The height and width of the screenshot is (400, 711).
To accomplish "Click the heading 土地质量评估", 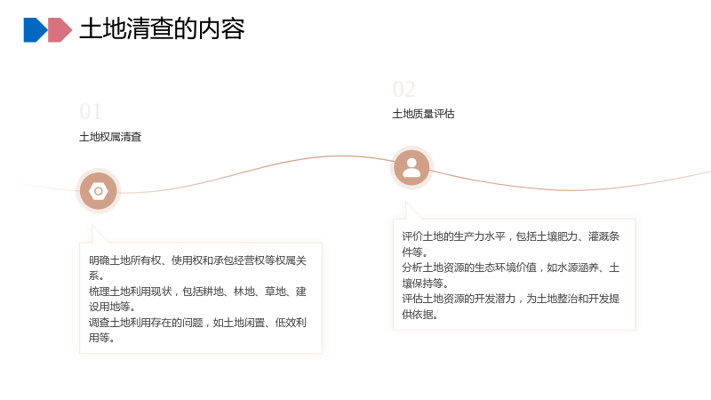I will pyautogui.click(x=423, y=114).
